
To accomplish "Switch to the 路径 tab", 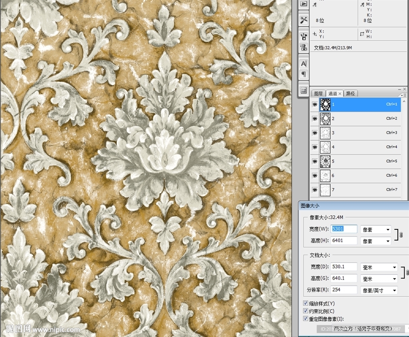I will coord(351,93).
